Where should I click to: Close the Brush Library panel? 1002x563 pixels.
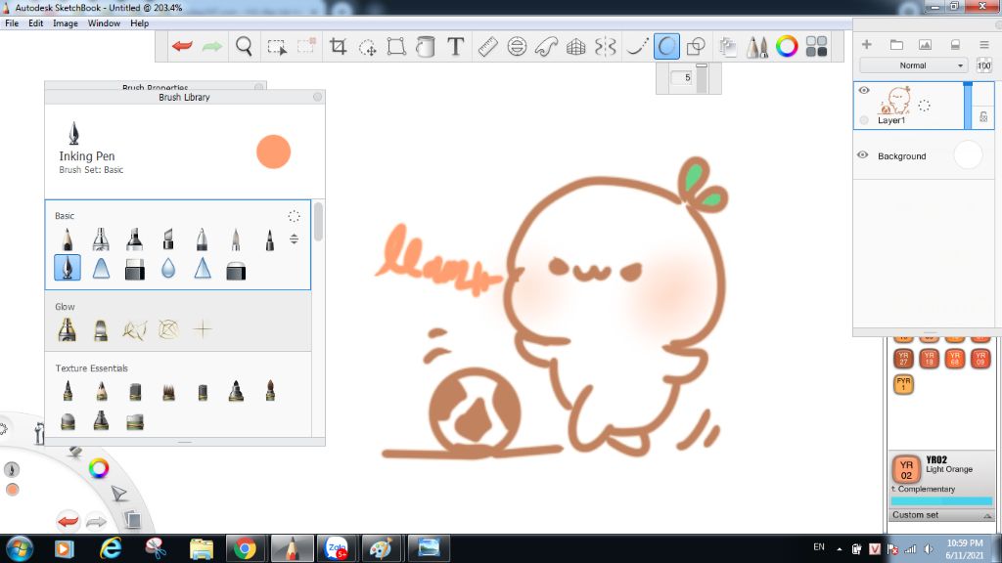click(x=318, y=97)
